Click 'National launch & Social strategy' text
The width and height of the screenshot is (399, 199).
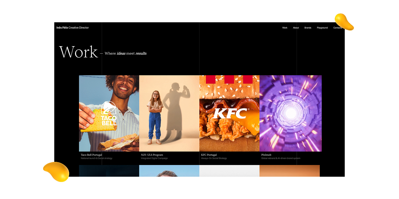97,158
